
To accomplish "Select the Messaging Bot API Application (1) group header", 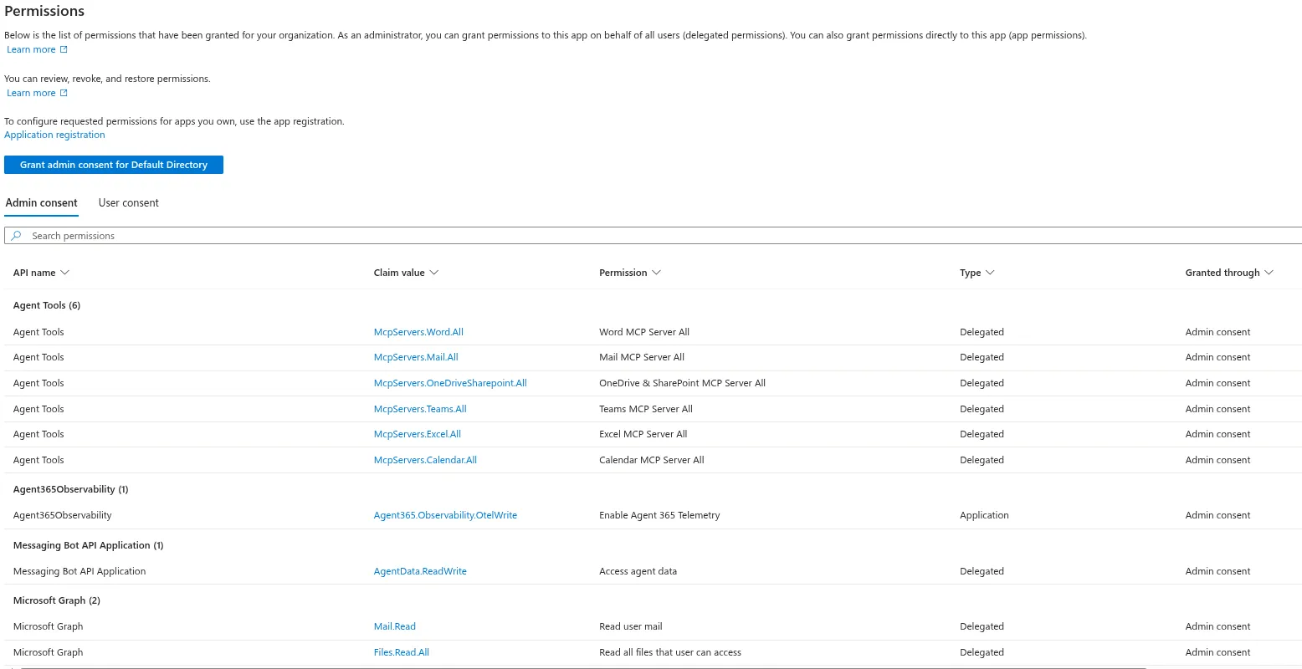I will 89,545.
